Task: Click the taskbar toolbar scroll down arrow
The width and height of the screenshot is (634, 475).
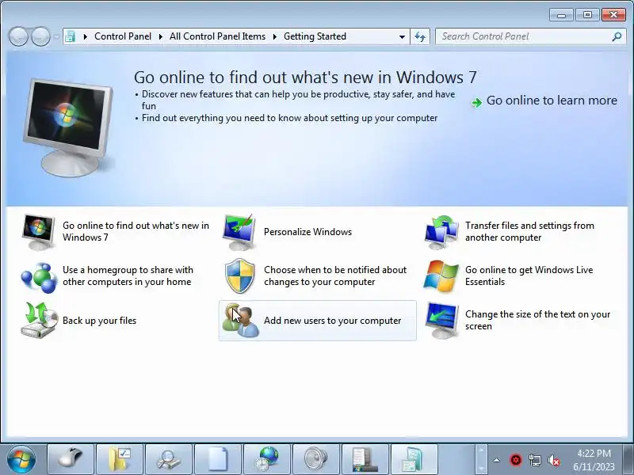Action: [481, 469]
